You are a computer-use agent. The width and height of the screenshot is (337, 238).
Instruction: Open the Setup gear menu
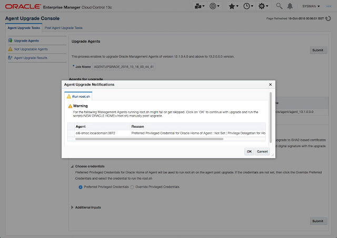coord(263,6)
